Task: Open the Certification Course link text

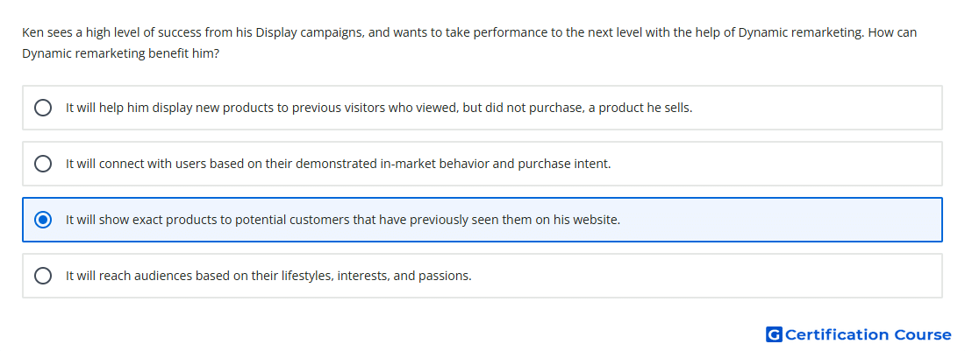Action: coord(868,334)
